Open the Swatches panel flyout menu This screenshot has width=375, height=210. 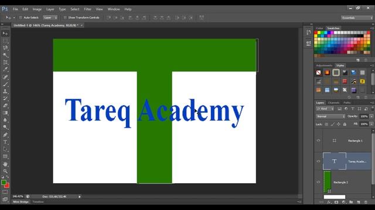click(x=372, y=29)
